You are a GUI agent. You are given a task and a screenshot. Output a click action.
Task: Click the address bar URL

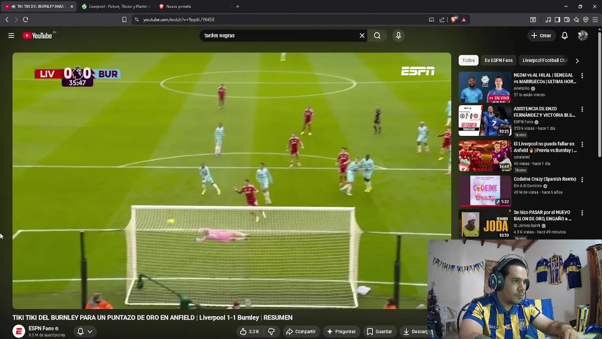(x=179, y=19)
